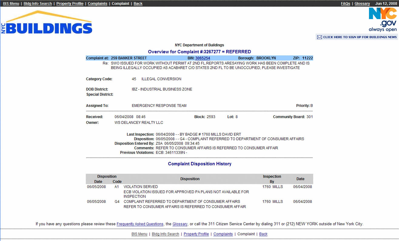Click the NYC.gov always open logo
This screenshot has width=399, height=241.
click(x=383, y=19)
